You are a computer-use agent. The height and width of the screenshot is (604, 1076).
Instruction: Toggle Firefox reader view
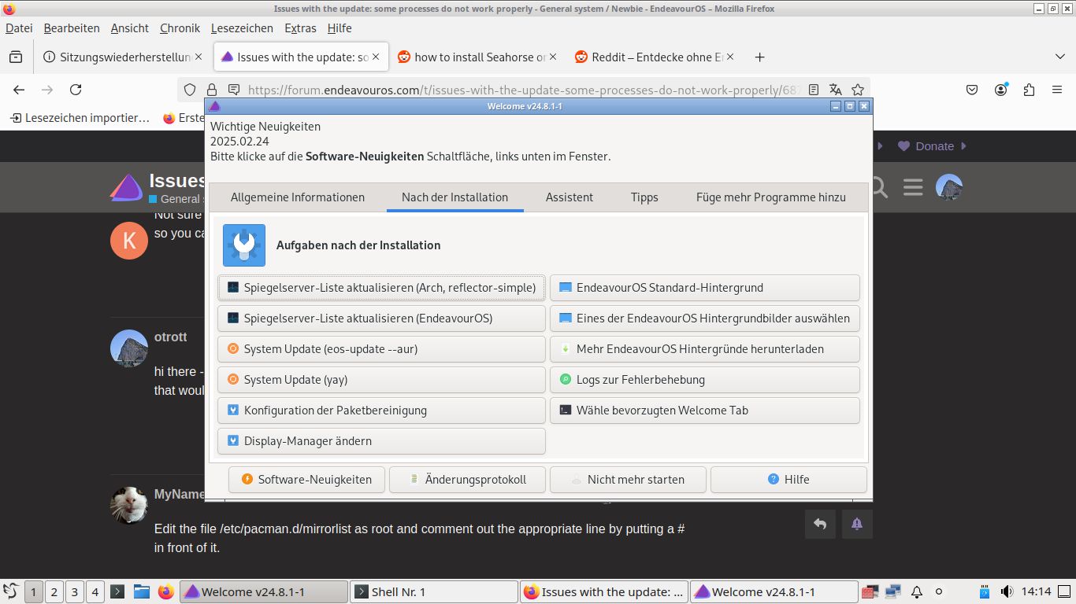click(814, 90)
